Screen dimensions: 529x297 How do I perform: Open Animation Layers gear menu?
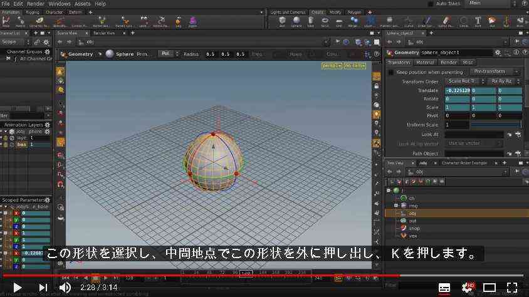[x=47, y=125]
